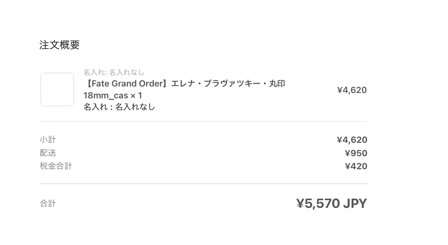Image resolution: width=448 pixels, height=245 pixels.
Task: Click the 配送 shipping label
Action: pyautogui.click(x=48, y=153)
